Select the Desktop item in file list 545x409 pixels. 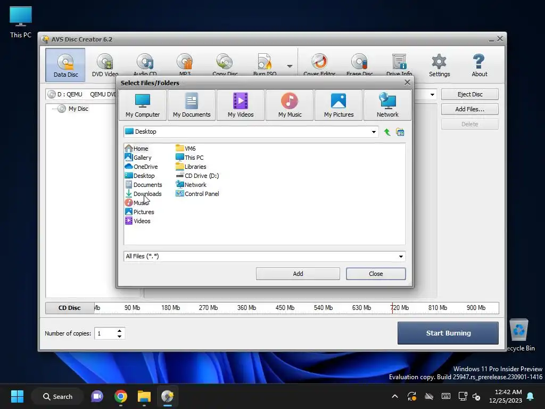click(140, 176)
